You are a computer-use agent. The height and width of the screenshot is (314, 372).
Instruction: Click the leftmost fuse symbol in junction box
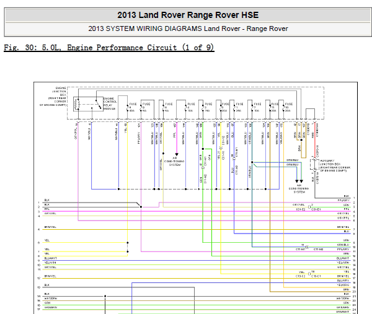click(x=130, y=106)
